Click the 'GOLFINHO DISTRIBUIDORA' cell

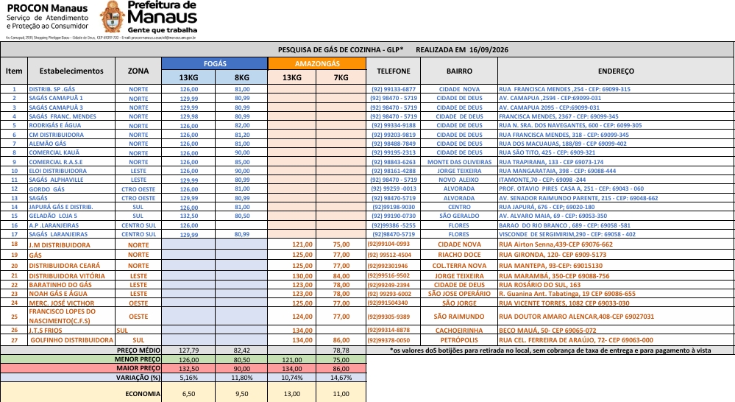coord(71,340)
